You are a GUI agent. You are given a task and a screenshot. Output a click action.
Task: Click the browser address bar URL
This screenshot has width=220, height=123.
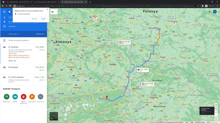[x=105, y=6]
